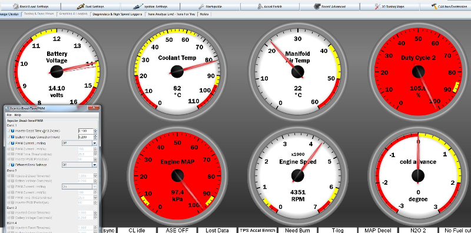The image size is (471, 233).
Task: Click edit note icon beside Battery Voltage Correction
Action: point(9,137)
